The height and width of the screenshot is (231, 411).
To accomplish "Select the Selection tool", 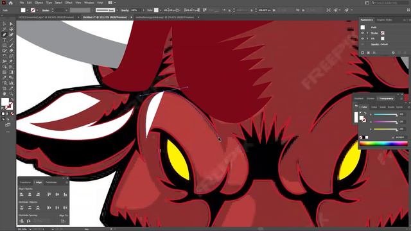I will tap(4, 24).
